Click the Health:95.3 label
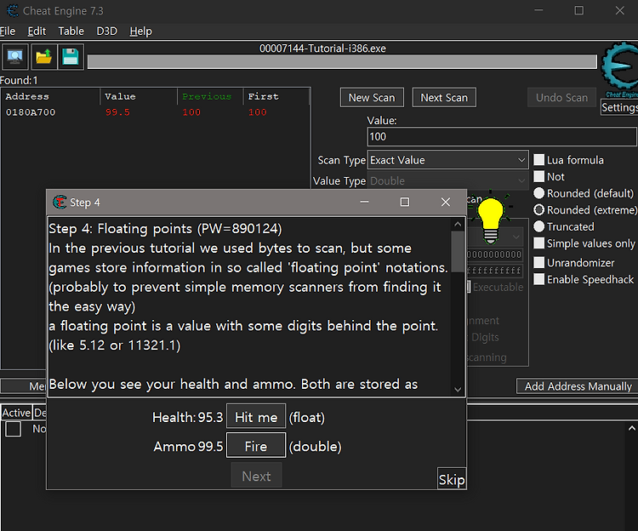638x531 pixels. pyautogui.click(x=188, y=418)
